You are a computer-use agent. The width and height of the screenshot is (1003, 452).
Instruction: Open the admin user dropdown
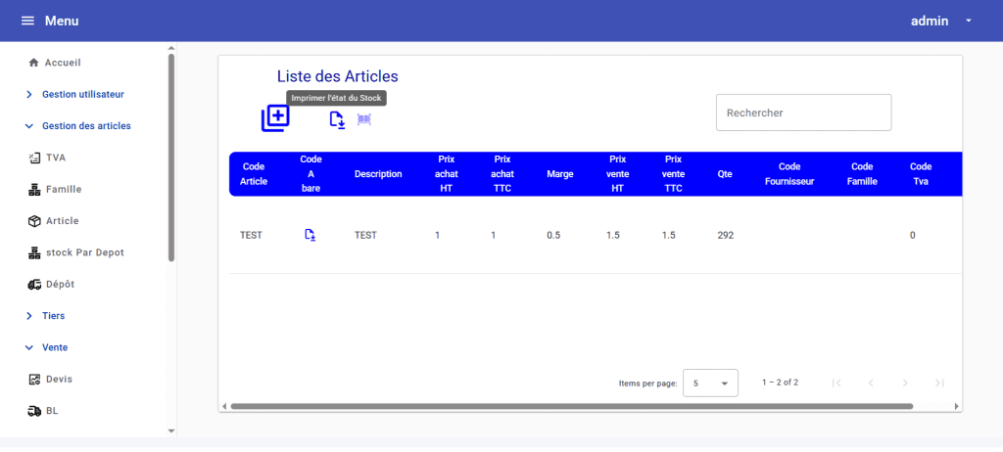click(940, 21)
